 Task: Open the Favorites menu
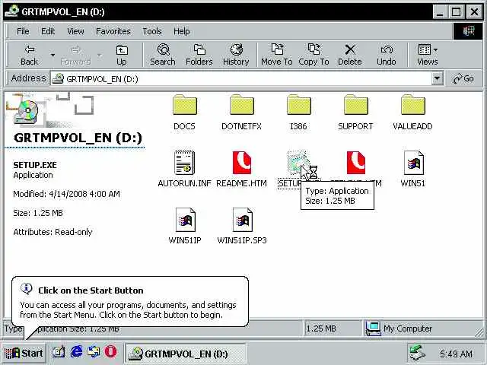tap(113, 31)
